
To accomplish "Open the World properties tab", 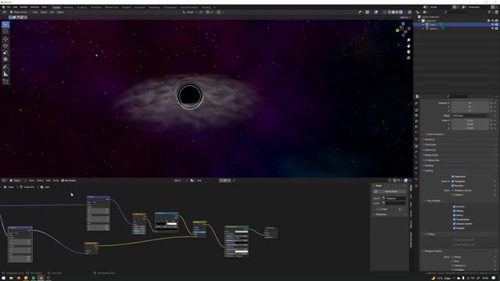I will pos(416,132).
